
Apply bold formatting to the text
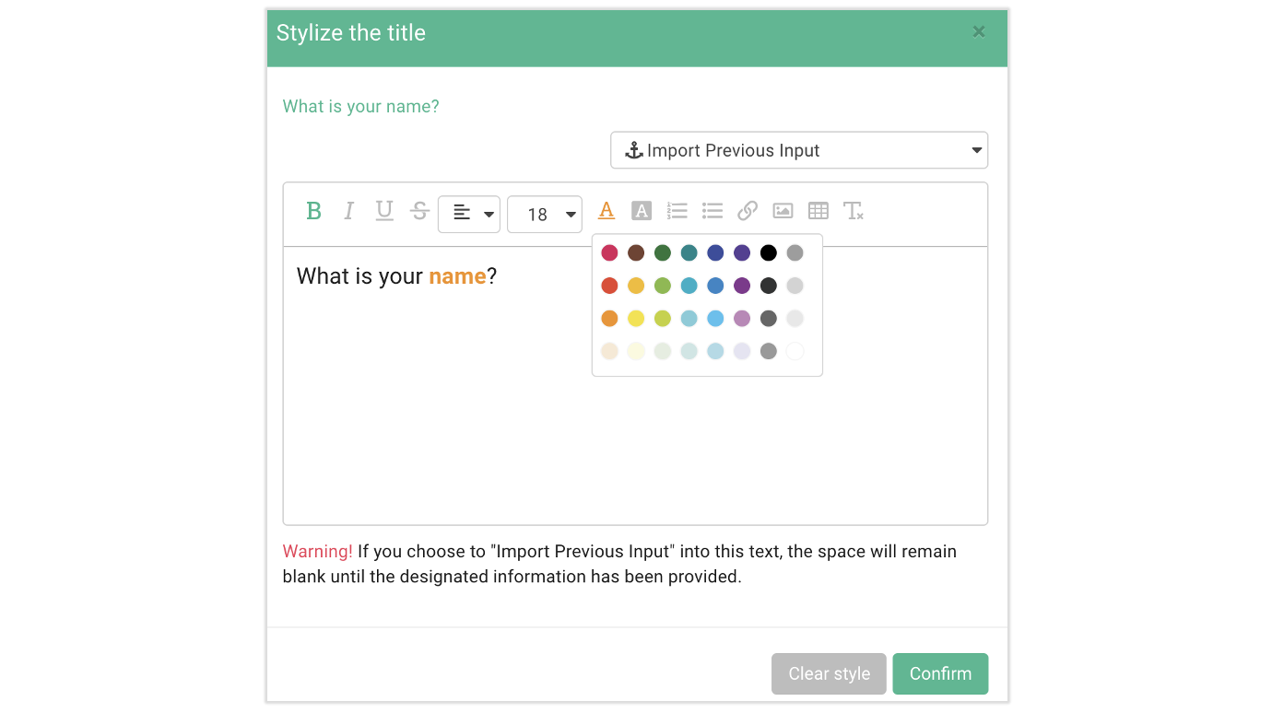pyautogui.click(x=313, y=211)
